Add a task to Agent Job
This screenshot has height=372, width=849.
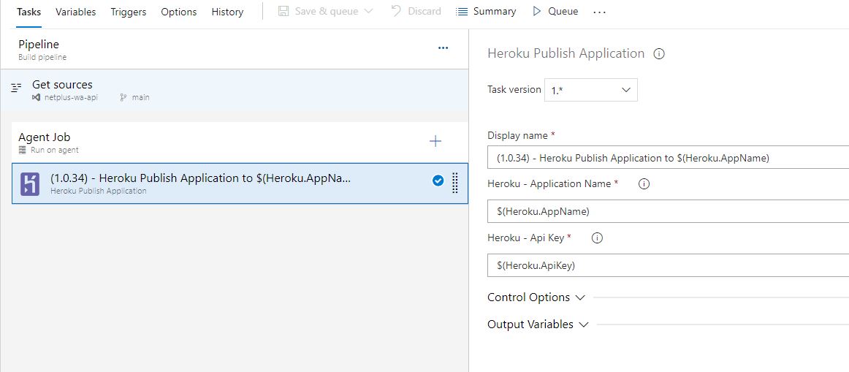coord(435,141)
